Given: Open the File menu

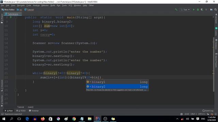Looking at the screenshot, I should coord(2,5).
